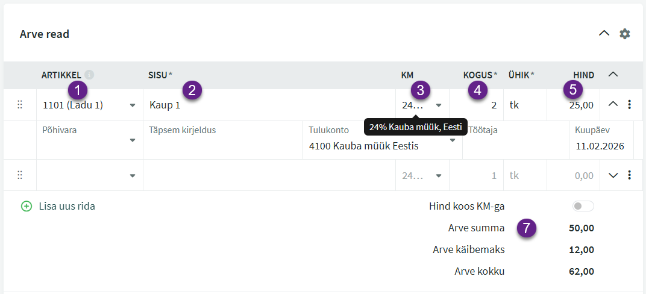Click the info icon next to ARTIKKEL

89,75
